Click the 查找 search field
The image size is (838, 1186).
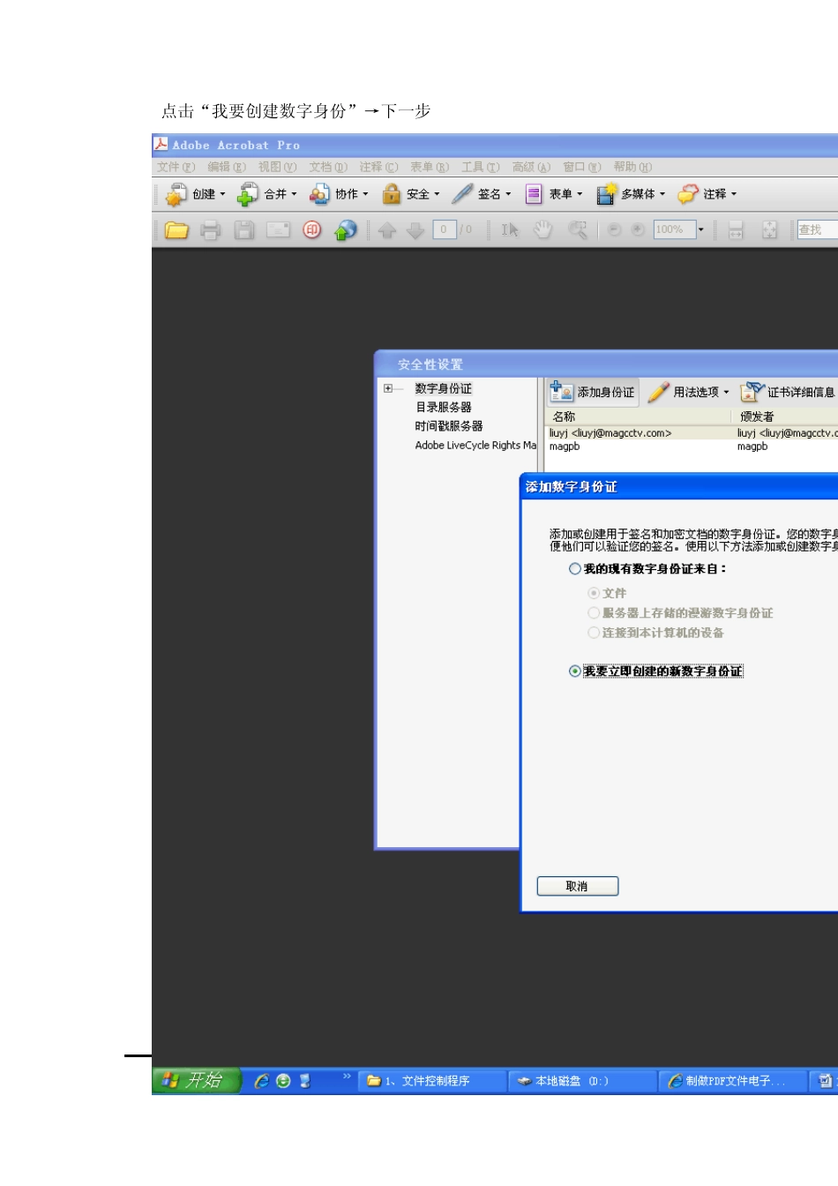pyautogui.click(x=817, y=229)
